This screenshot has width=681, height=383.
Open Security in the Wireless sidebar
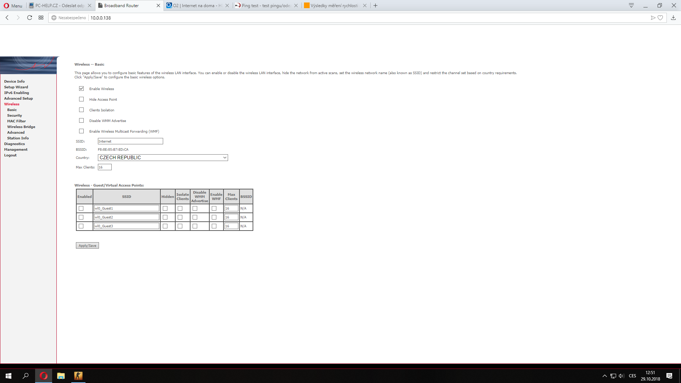(15, 116)
